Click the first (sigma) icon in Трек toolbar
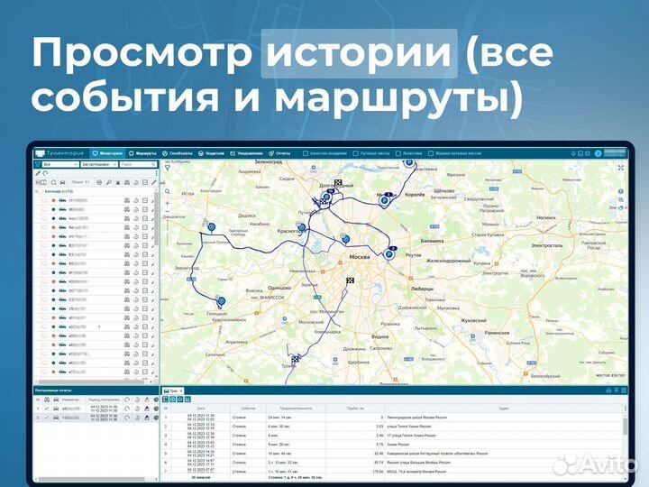The height and width of the screenshot is (487, 649). (x=165, y=400)
